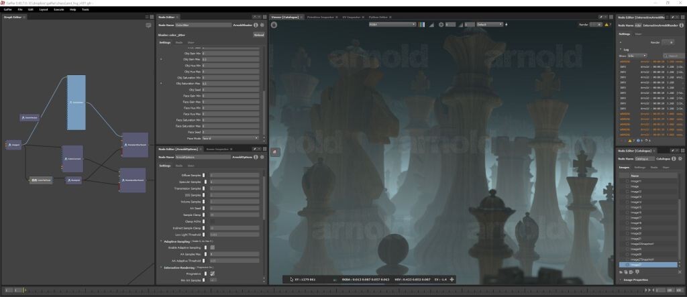The image size is (687, 297).
Task: Click the Catalogue export image icon
Action: pyautogui.click(x=632, y=272)
